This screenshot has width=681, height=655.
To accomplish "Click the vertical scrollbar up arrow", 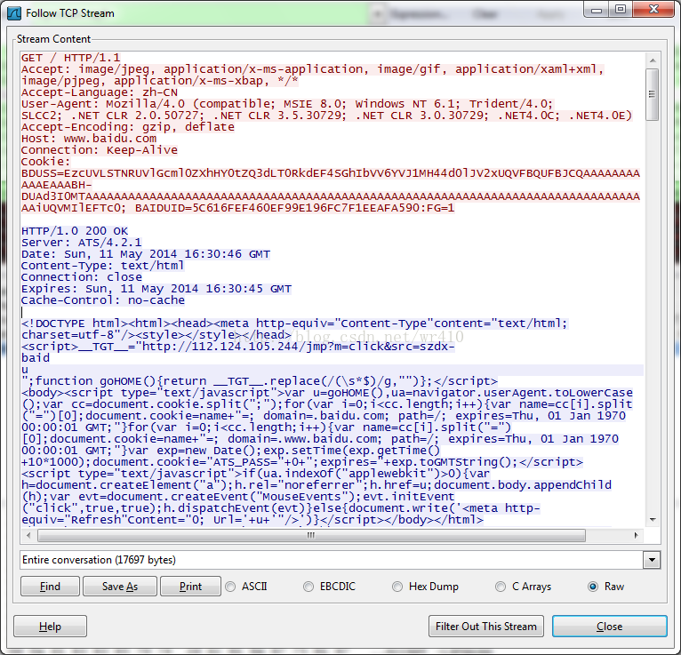I will (x=653, y=60).
